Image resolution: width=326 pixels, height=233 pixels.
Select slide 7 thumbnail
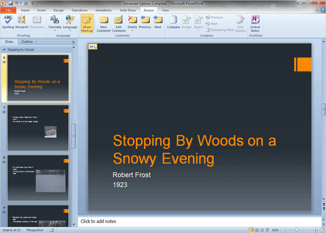point(38,128)
